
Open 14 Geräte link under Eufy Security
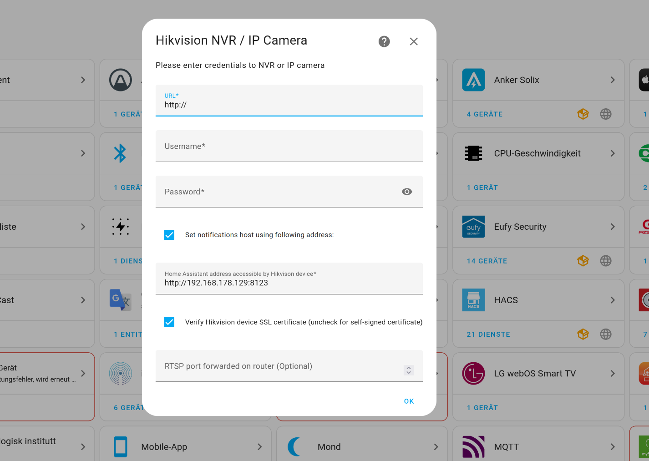point(487,261)
